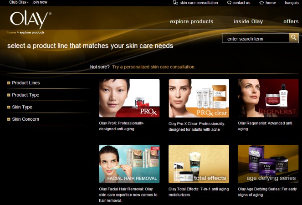Switch language to français
Viewport: 302px width, 205px height.
tap(292, 3)
